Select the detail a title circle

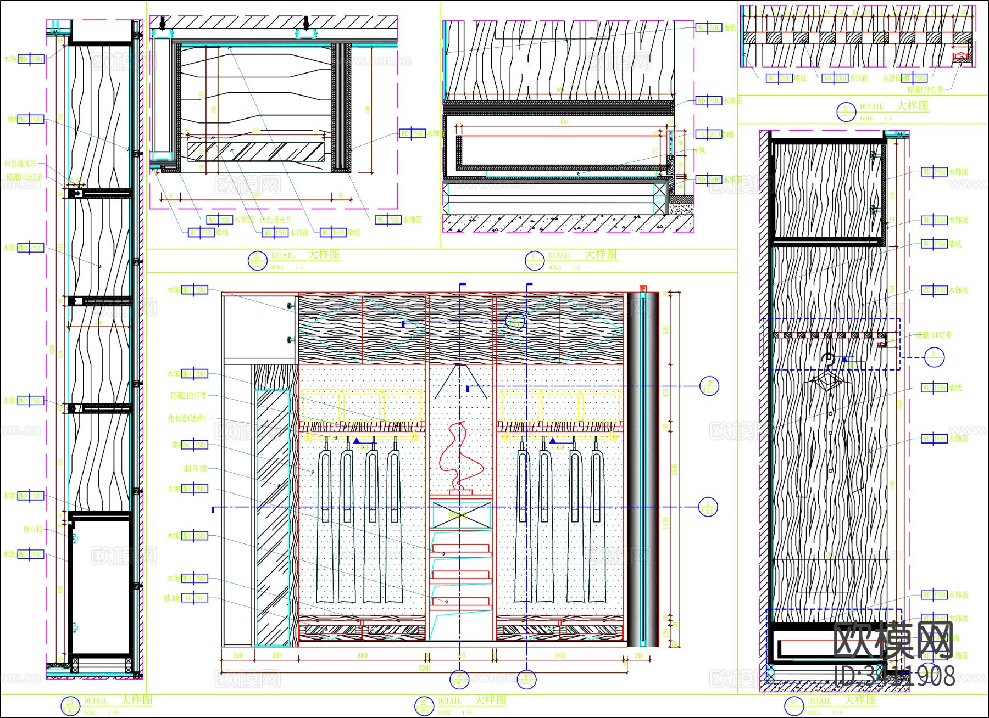coord(793,706)
